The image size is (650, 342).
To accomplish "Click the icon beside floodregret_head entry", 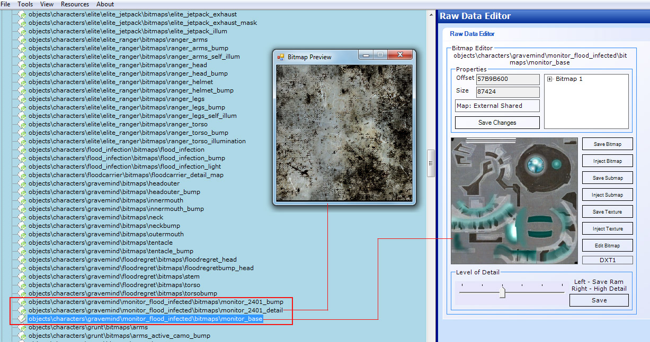I will pos(22,260).
